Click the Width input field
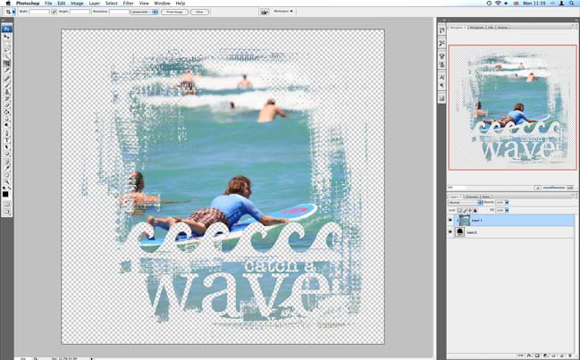The height and width of the screenshot is (360, 580). click(x=39, y=12)
